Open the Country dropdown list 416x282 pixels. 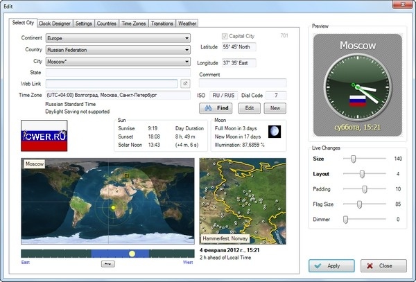187,50
